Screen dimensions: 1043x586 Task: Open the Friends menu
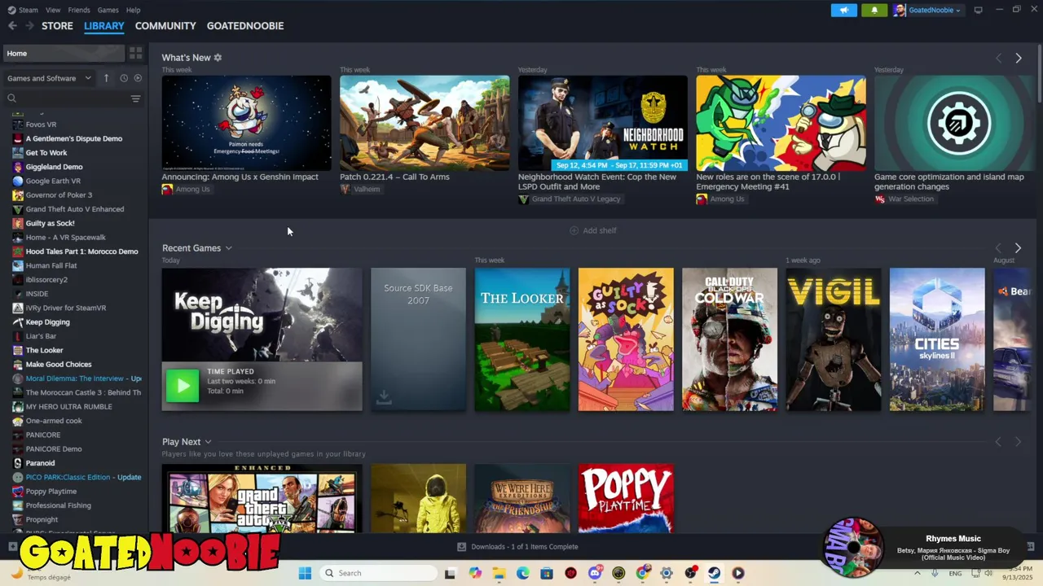79,10
